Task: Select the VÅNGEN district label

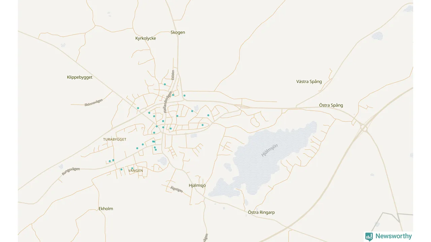Action: coord(135,171)
